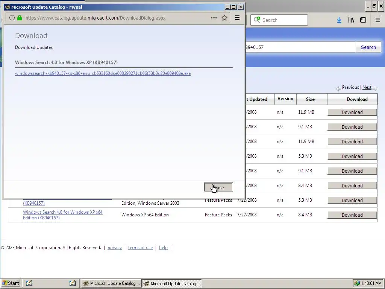This screenshot has width=385, height=289.
Task: Click Download button for first 9.1 MB row
Action: pos(352,127)
